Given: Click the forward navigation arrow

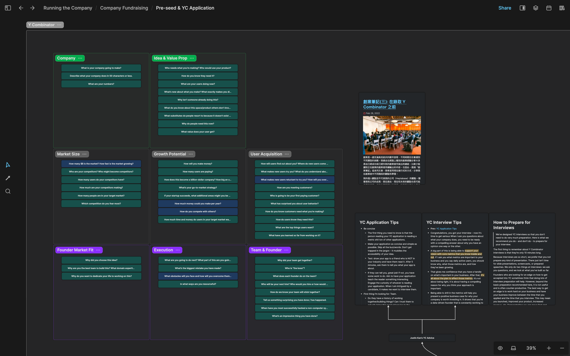Looking at the screenshot, I should tap(32, 8).
